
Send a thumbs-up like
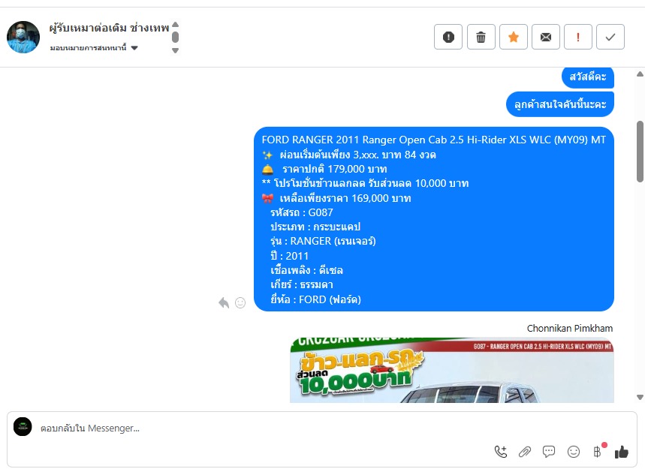622,452
